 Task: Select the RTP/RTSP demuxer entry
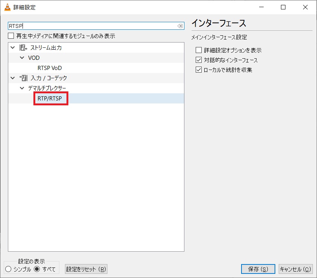pyautogui.click(x=50, y=98)
